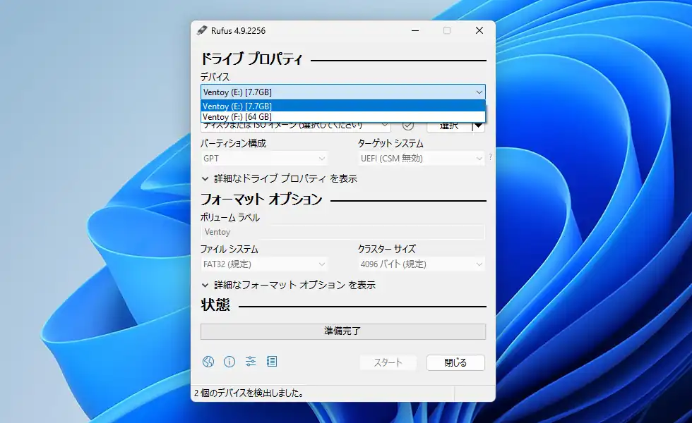The image size is (692, 423).
Task: Click the ドライブ プロパティ heading
Action: 252,59
